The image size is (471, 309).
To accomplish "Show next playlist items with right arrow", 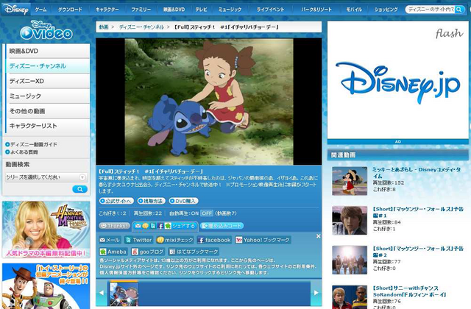I will (316, 293).
